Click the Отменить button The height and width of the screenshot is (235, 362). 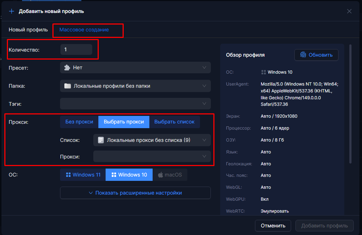coord(273,226)
